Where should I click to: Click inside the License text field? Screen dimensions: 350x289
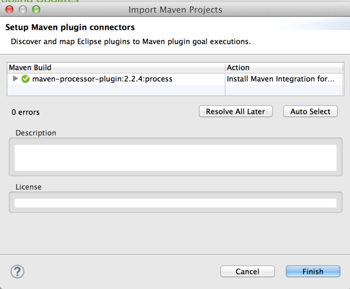(175, 203)
